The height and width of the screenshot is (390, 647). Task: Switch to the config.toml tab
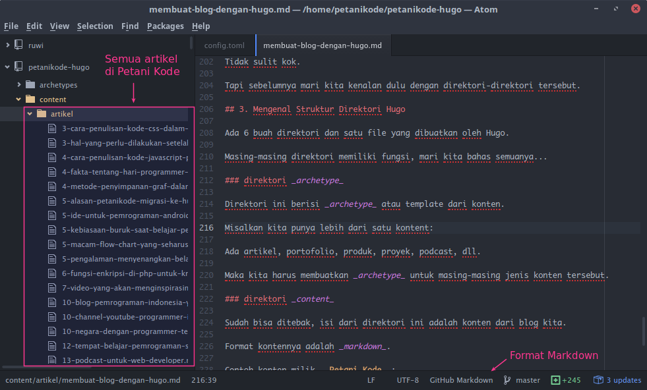click(x=224, y=45)
